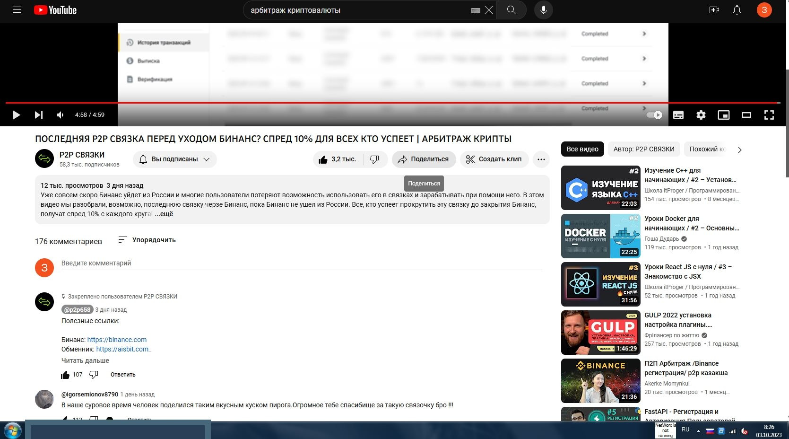Switch the RU input language indicator
The height and width of the screenshot is (439, 789).
tap(685, 430)
